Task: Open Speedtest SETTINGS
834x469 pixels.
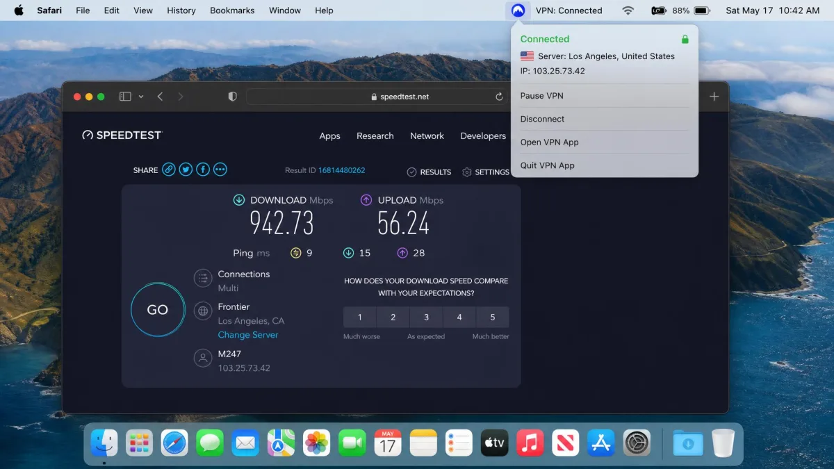Action: tap(486, 172)
